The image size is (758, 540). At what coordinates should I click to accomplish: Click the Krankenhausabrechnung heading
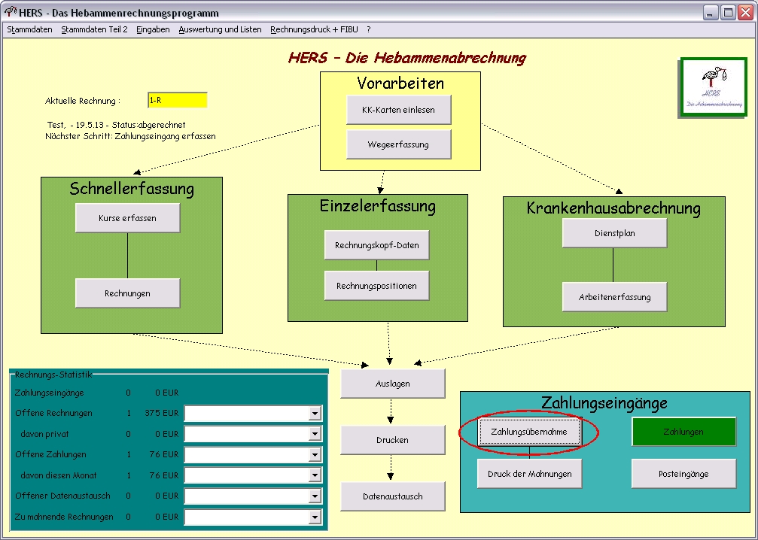613,208
